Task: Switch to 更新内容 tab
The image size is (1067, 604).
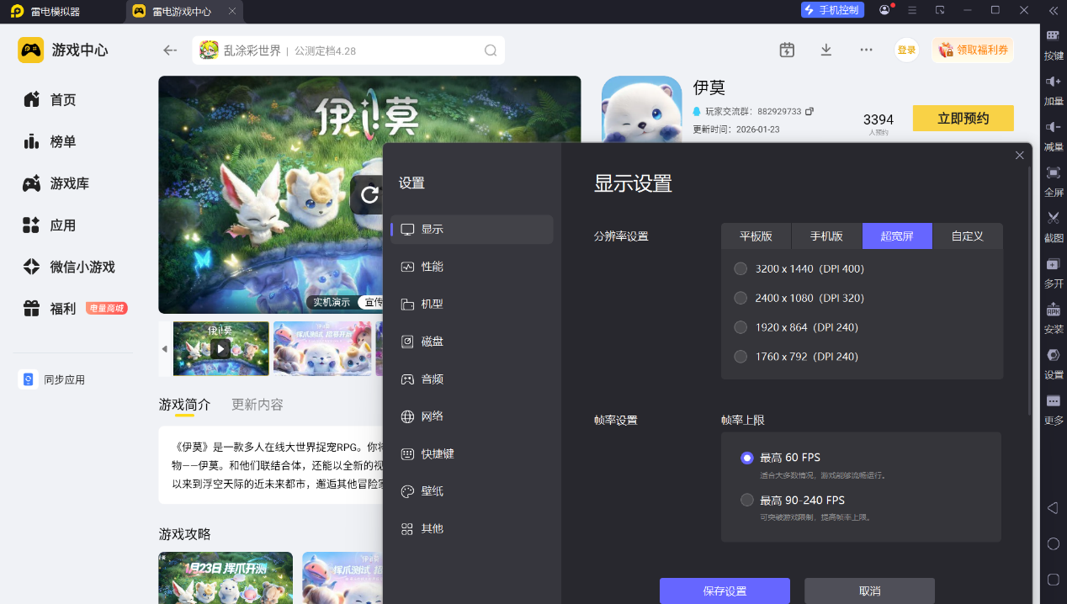Action: pos(257,405)
